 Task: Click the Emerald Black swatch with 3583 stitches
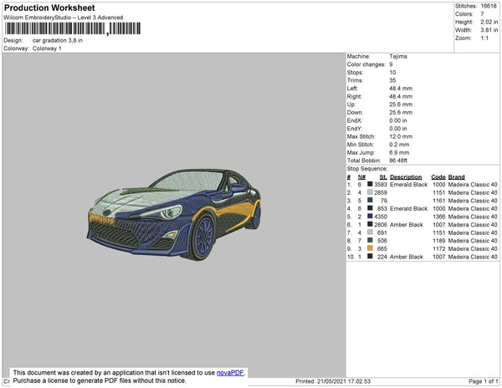[x=370, y=185]
